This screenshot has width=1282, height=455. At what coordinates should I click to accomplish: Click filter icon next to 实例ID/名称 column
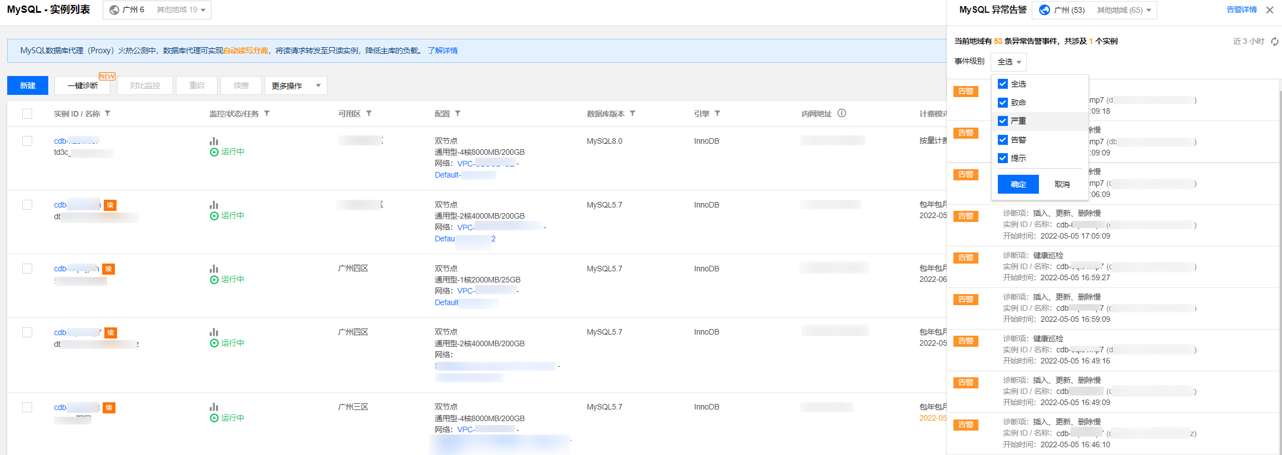point(108,114)
